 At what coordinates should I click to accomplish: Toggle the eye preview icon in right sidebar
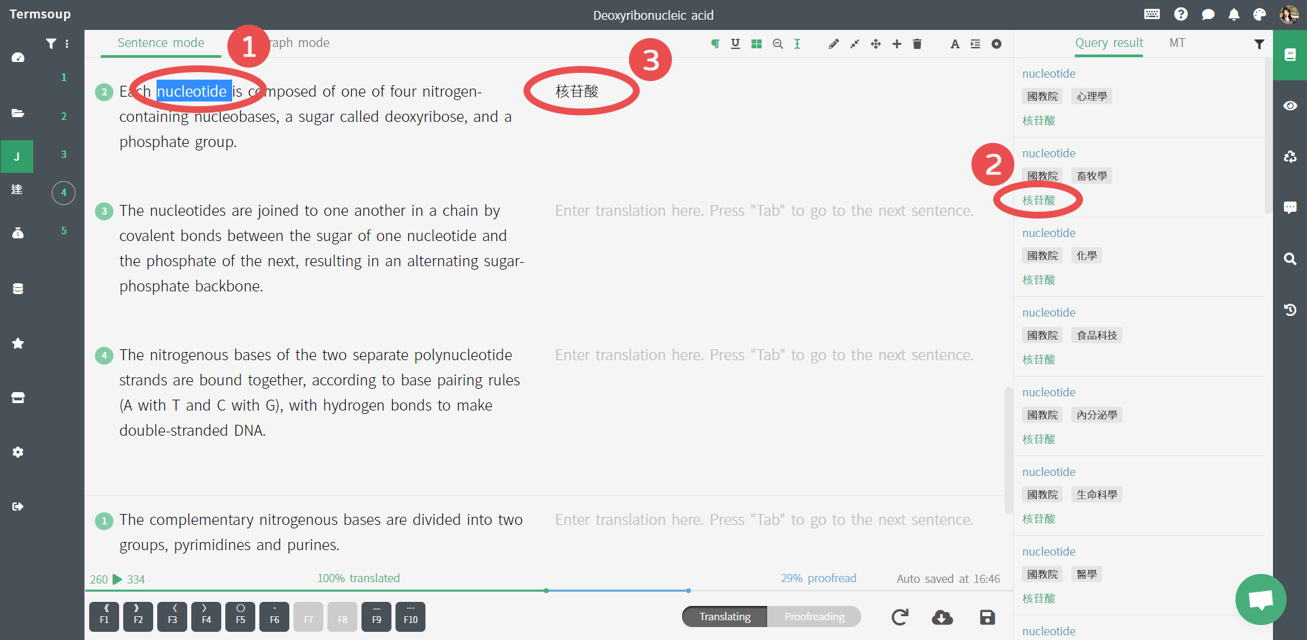click(1290, 106)
